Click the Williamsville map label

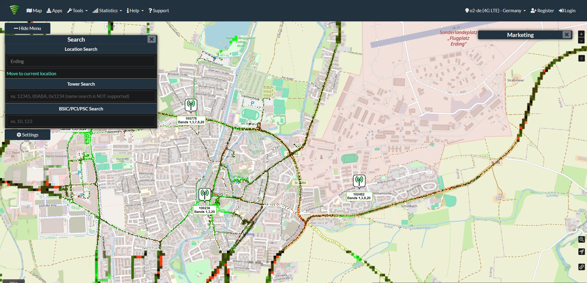(382, 193)
